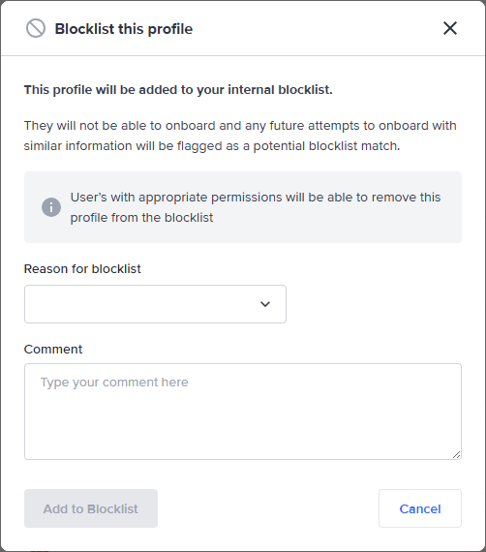Click the Reason for blocklist label
The width and height of the screenshot is (486, 552).
pyautogui.click(x=82, y=269)
